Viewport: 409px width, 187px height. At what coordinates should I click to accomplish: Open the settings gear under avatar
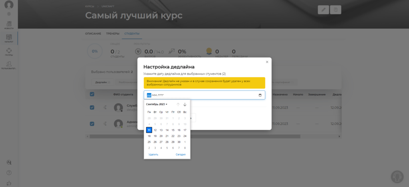point(9,14)
